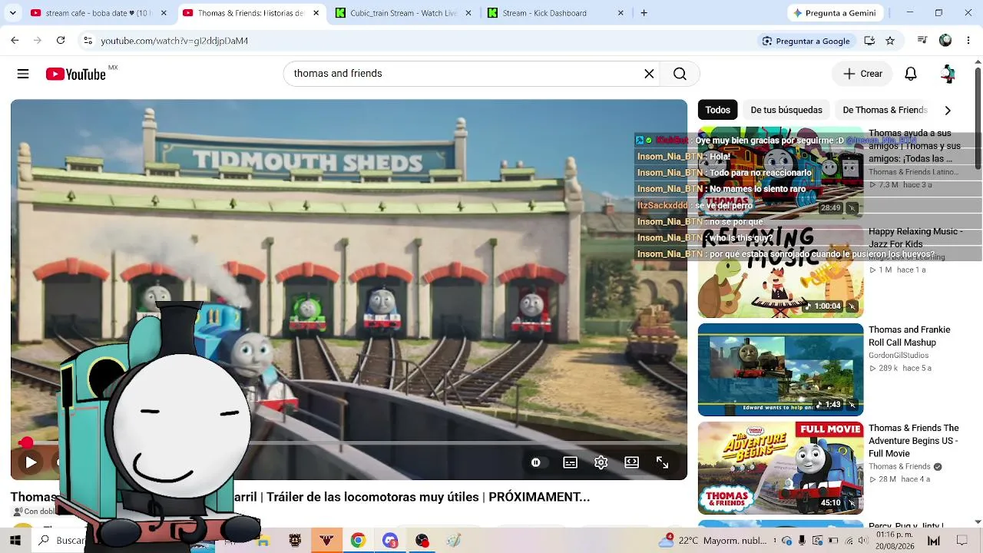
Task: Close the stream cafe - boba date tab
Action: [x=164, y=13]
